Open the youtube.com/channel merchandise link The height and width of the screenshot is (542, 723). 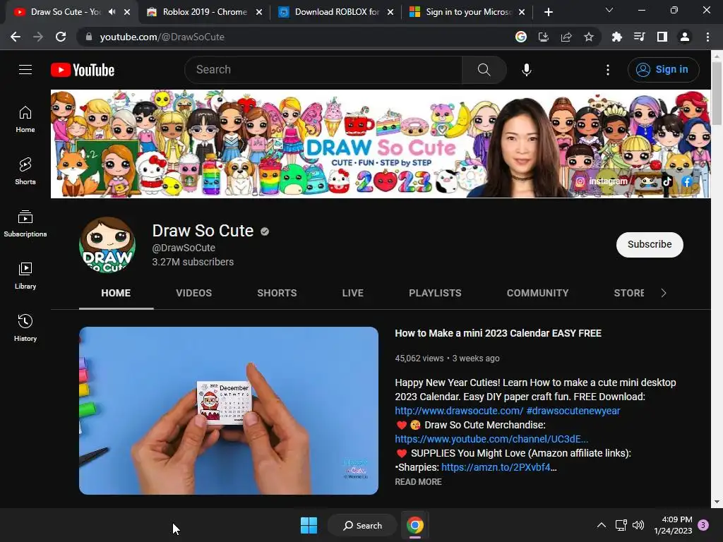click(x=491, y=439)
